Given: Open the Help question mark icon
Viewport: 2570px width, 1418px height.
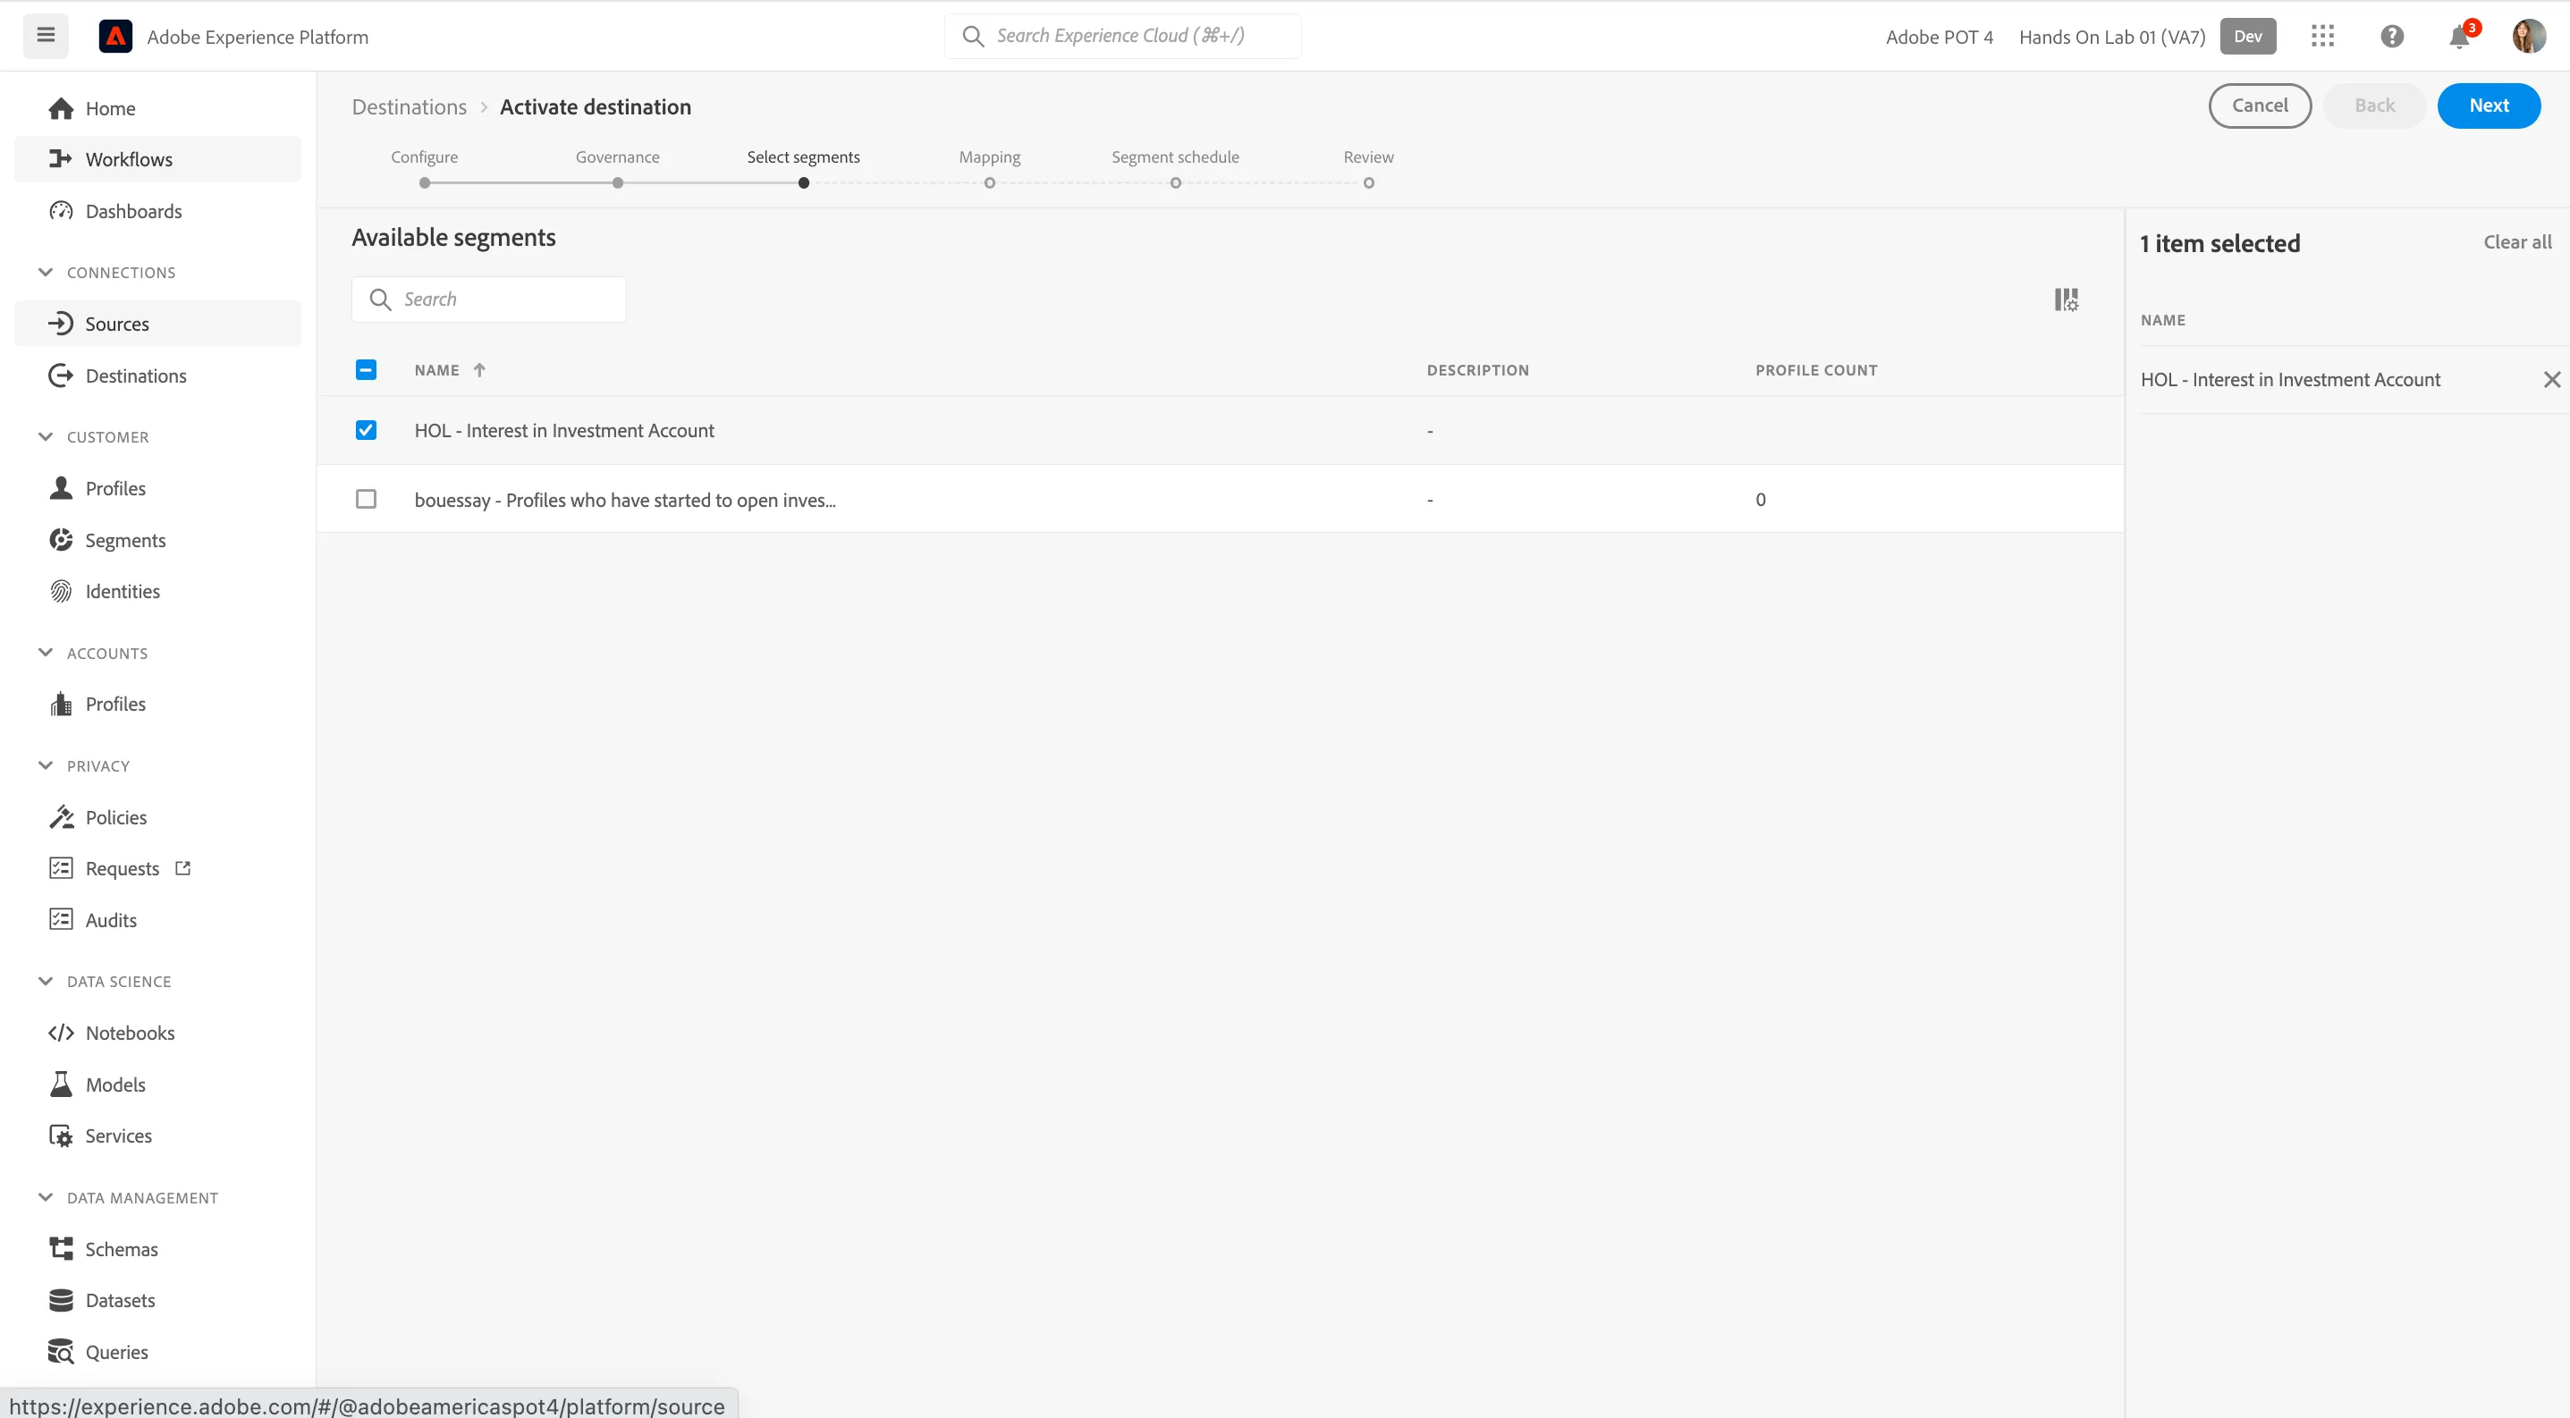Looking at the screenshot, I should coord(2391,36).
